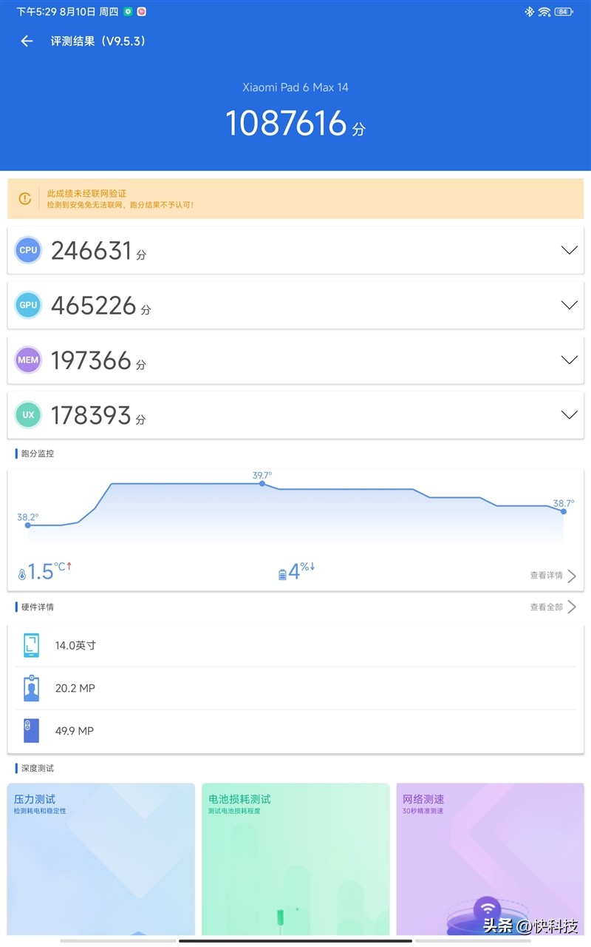Open 查看全部 hardware details

553,607
